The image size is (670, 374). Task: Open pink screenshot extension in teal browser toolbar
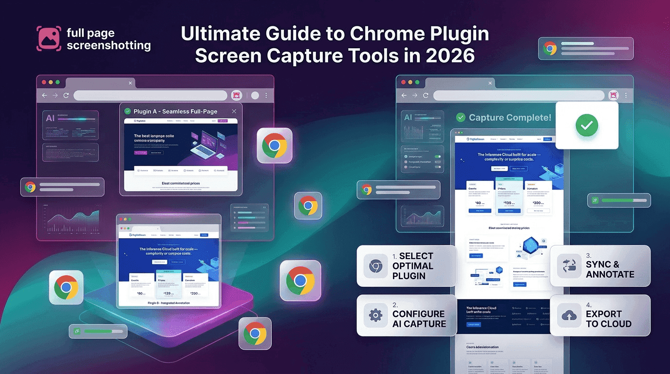(x=613, y=95)
